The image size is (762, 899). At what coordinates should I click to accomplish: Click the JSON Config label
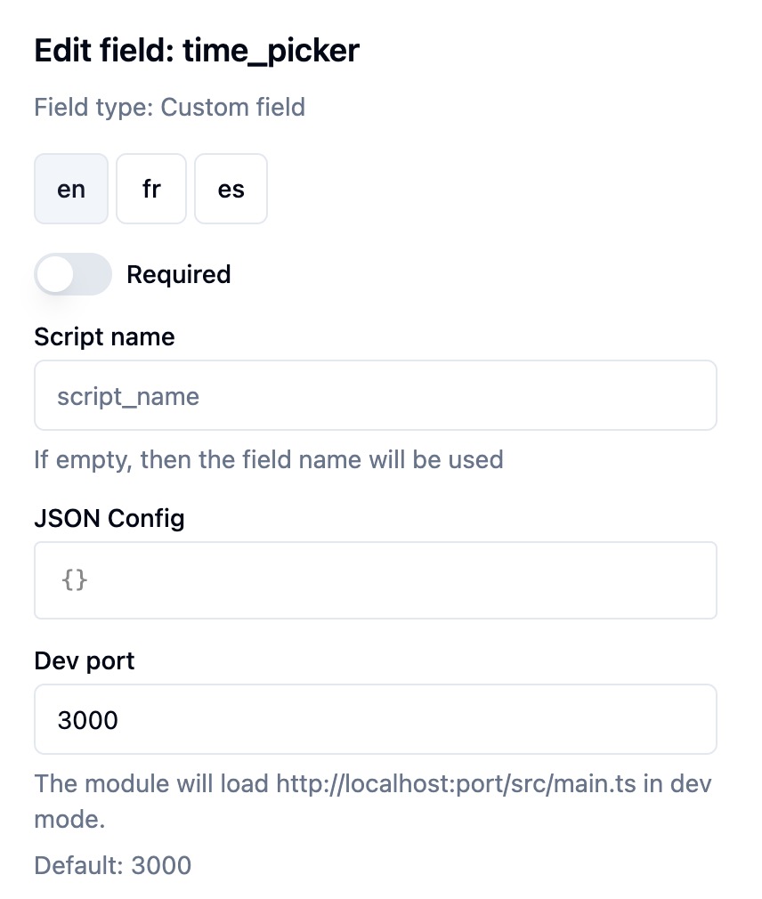click(109, 518)
